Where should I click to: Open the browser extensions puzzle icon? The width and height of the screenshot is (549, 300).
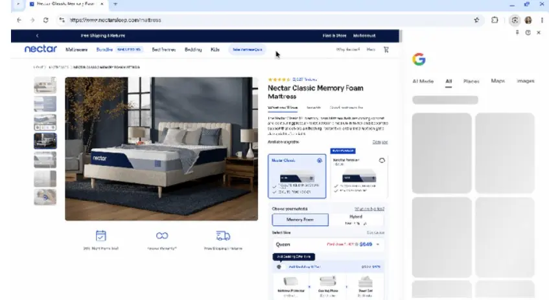(495, 20)
